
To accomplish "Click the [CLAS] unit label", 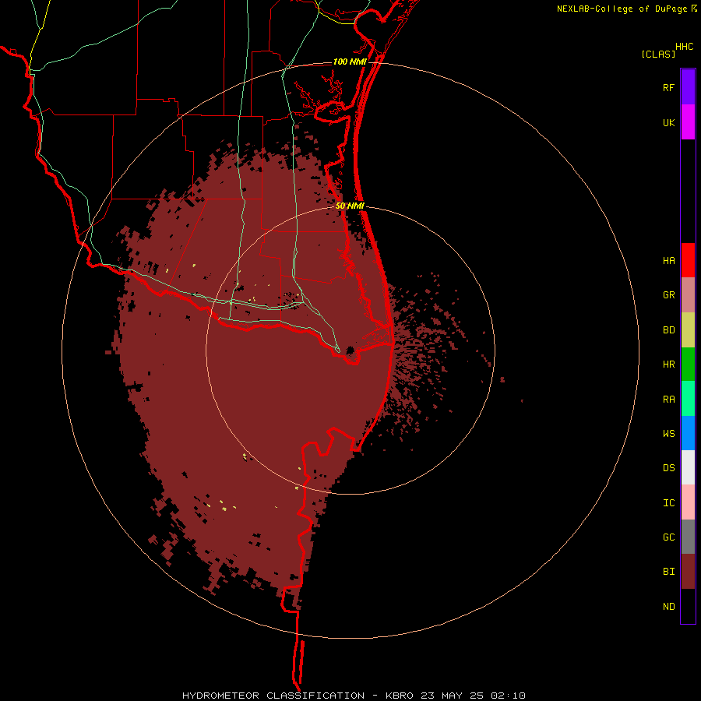I will click(658, 54).
